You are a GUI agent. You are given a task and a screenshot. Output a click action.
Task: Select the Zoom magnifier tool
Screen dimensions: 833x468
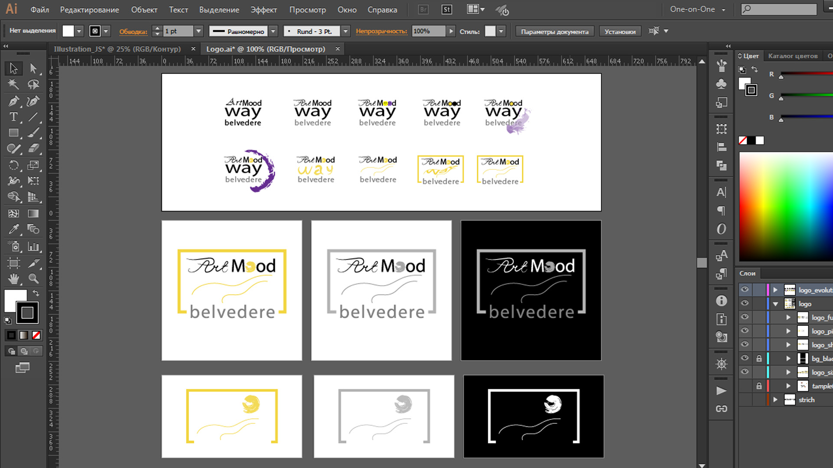point(33,278)
